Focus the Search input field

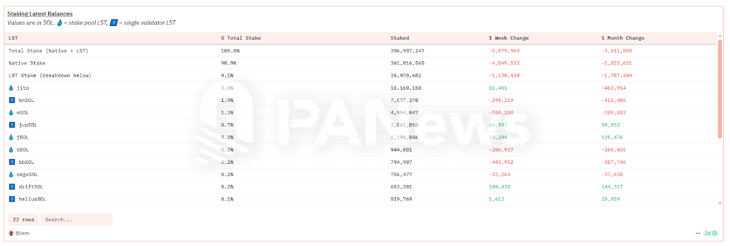(x=76, y=220)
